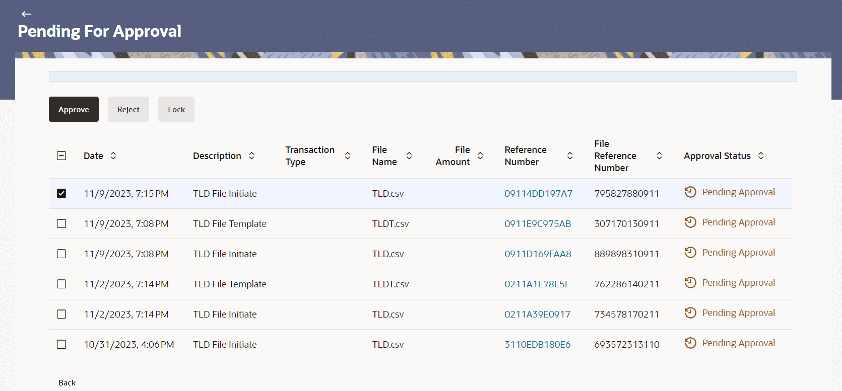Open reference number 3110EDB180E6

pyautogui.click(x=538, y=345)
